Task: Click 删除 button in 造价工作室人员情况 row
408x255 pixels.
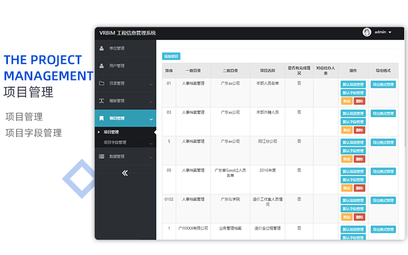Action: [359, 217]
